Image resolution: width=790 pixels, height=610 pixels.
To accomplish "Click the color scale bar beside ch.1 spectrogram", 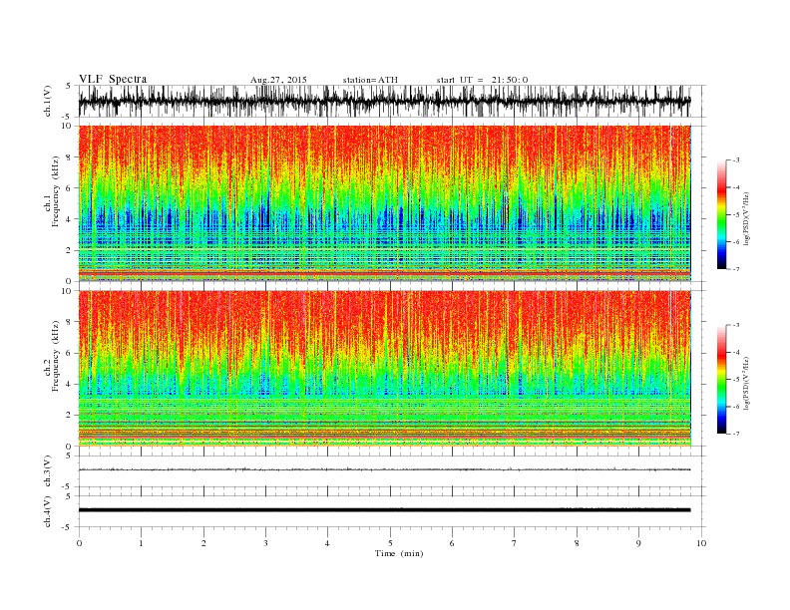I will pyautogui.click(x=721, y=214).
